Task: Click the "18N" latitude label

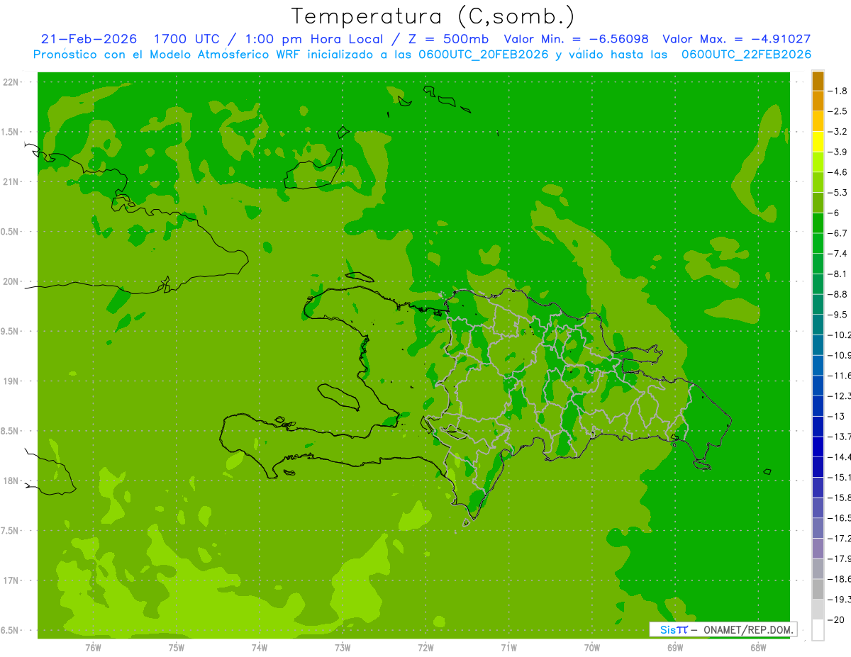Action: point(11,481)
